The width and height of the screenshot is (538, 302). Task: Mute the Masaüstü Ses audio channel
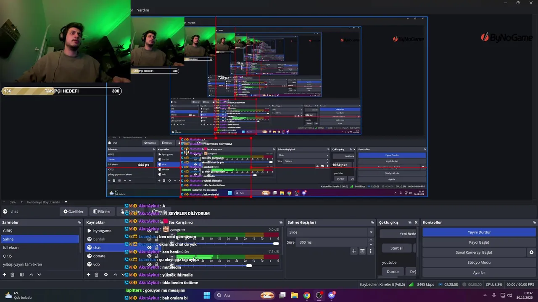pyautogui.click(x=172, y=266)
